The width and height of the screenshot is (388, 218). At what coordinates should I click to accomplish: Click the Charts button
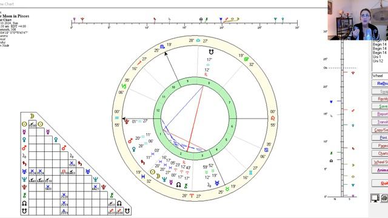pyautogui.click(x=380, y=153)
